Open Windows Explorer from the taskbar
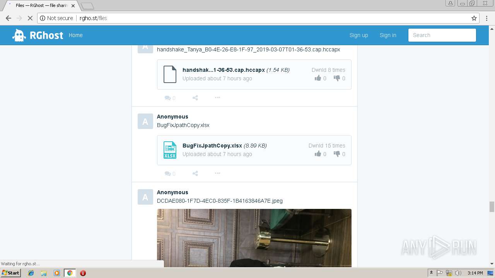The width and height of the screenshot is (495, 278). [44, 273]
